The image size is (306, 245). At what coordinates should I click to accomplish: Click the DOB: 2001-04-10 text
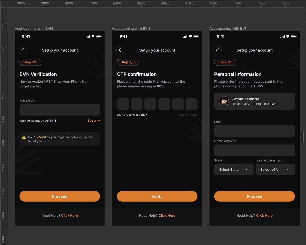(266, 104)
